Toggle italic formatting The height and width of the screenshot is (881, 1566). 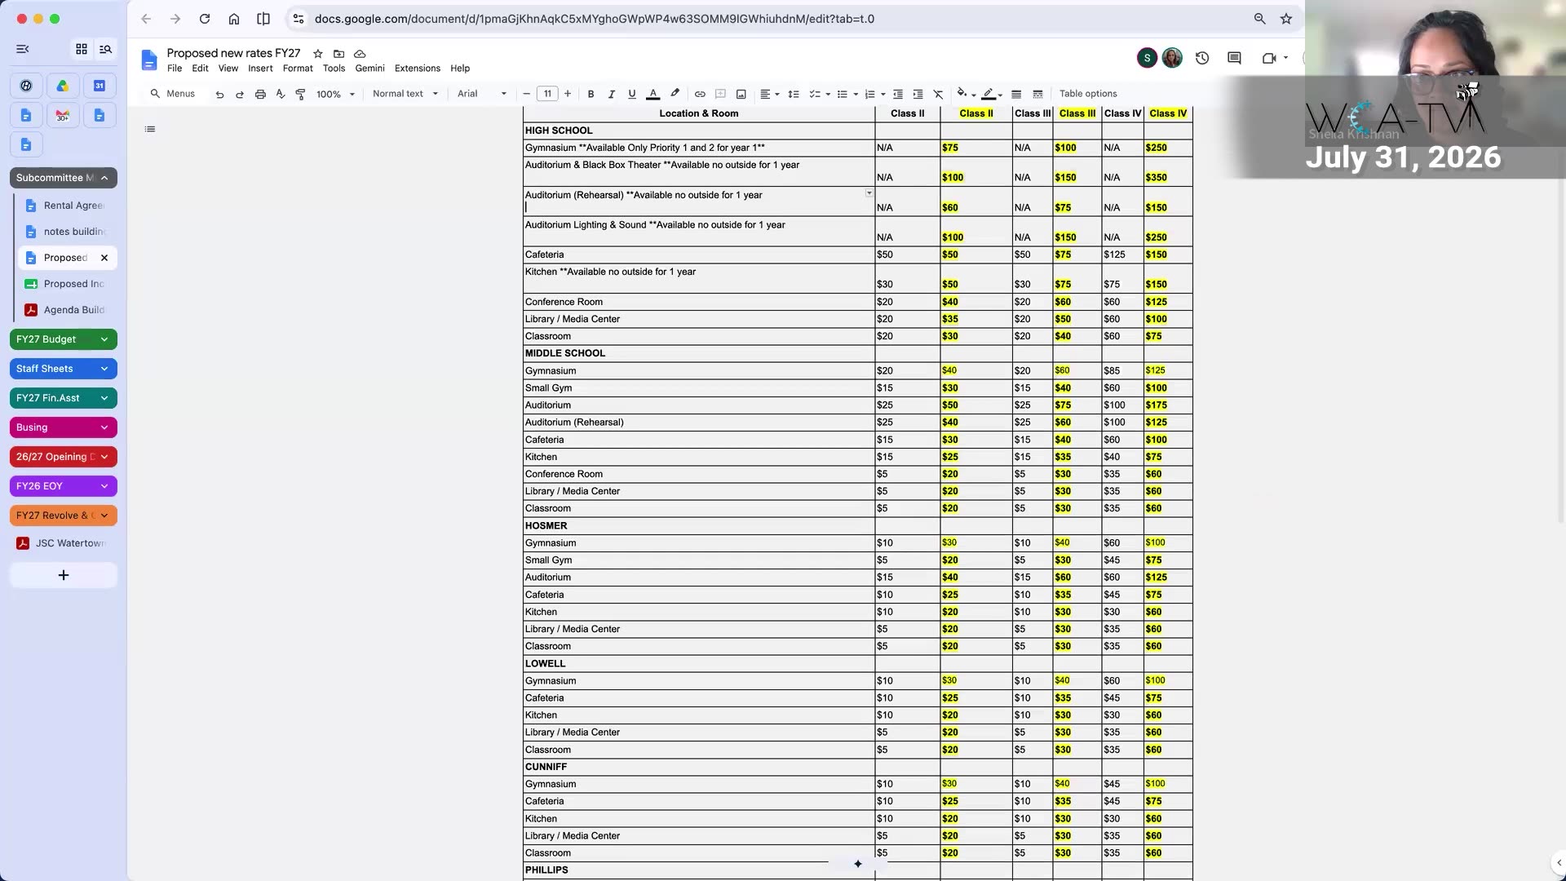pos(611,94)
